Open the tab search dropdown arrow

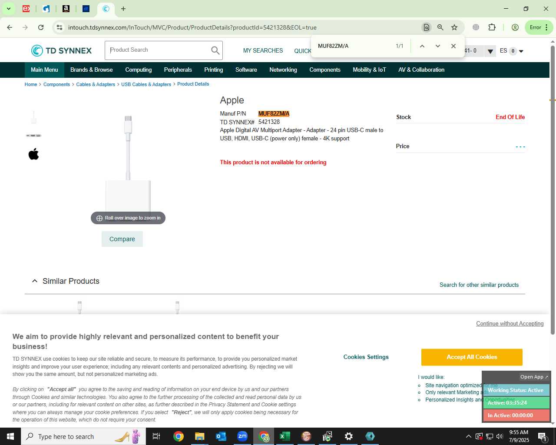tap(8, 9)
